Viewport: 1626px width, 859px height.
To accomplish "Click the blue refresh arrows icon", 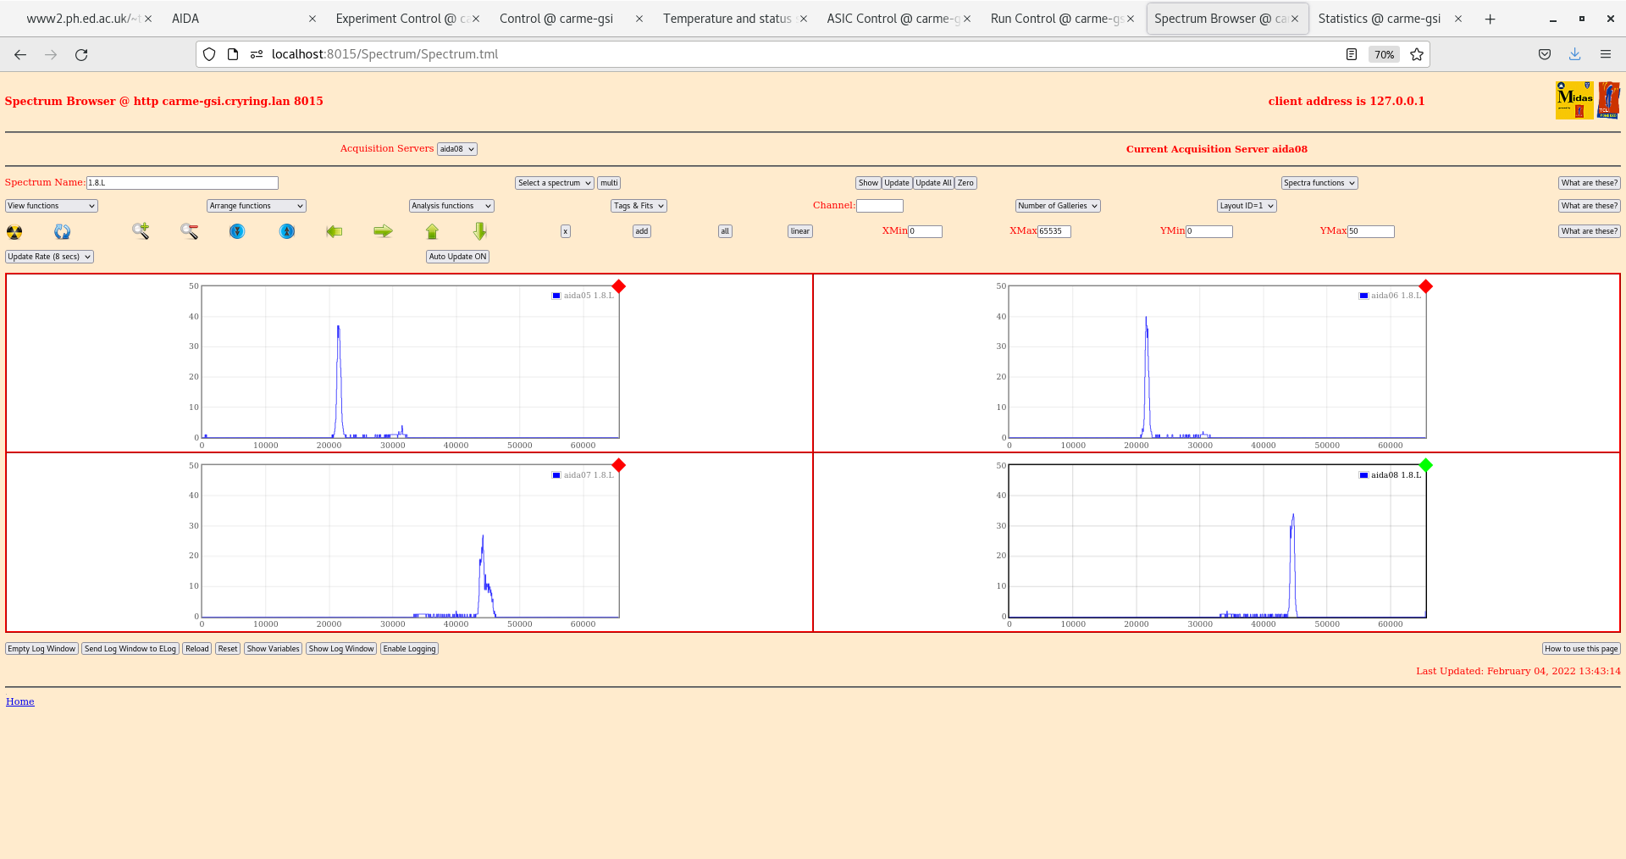I will point(63,231).
